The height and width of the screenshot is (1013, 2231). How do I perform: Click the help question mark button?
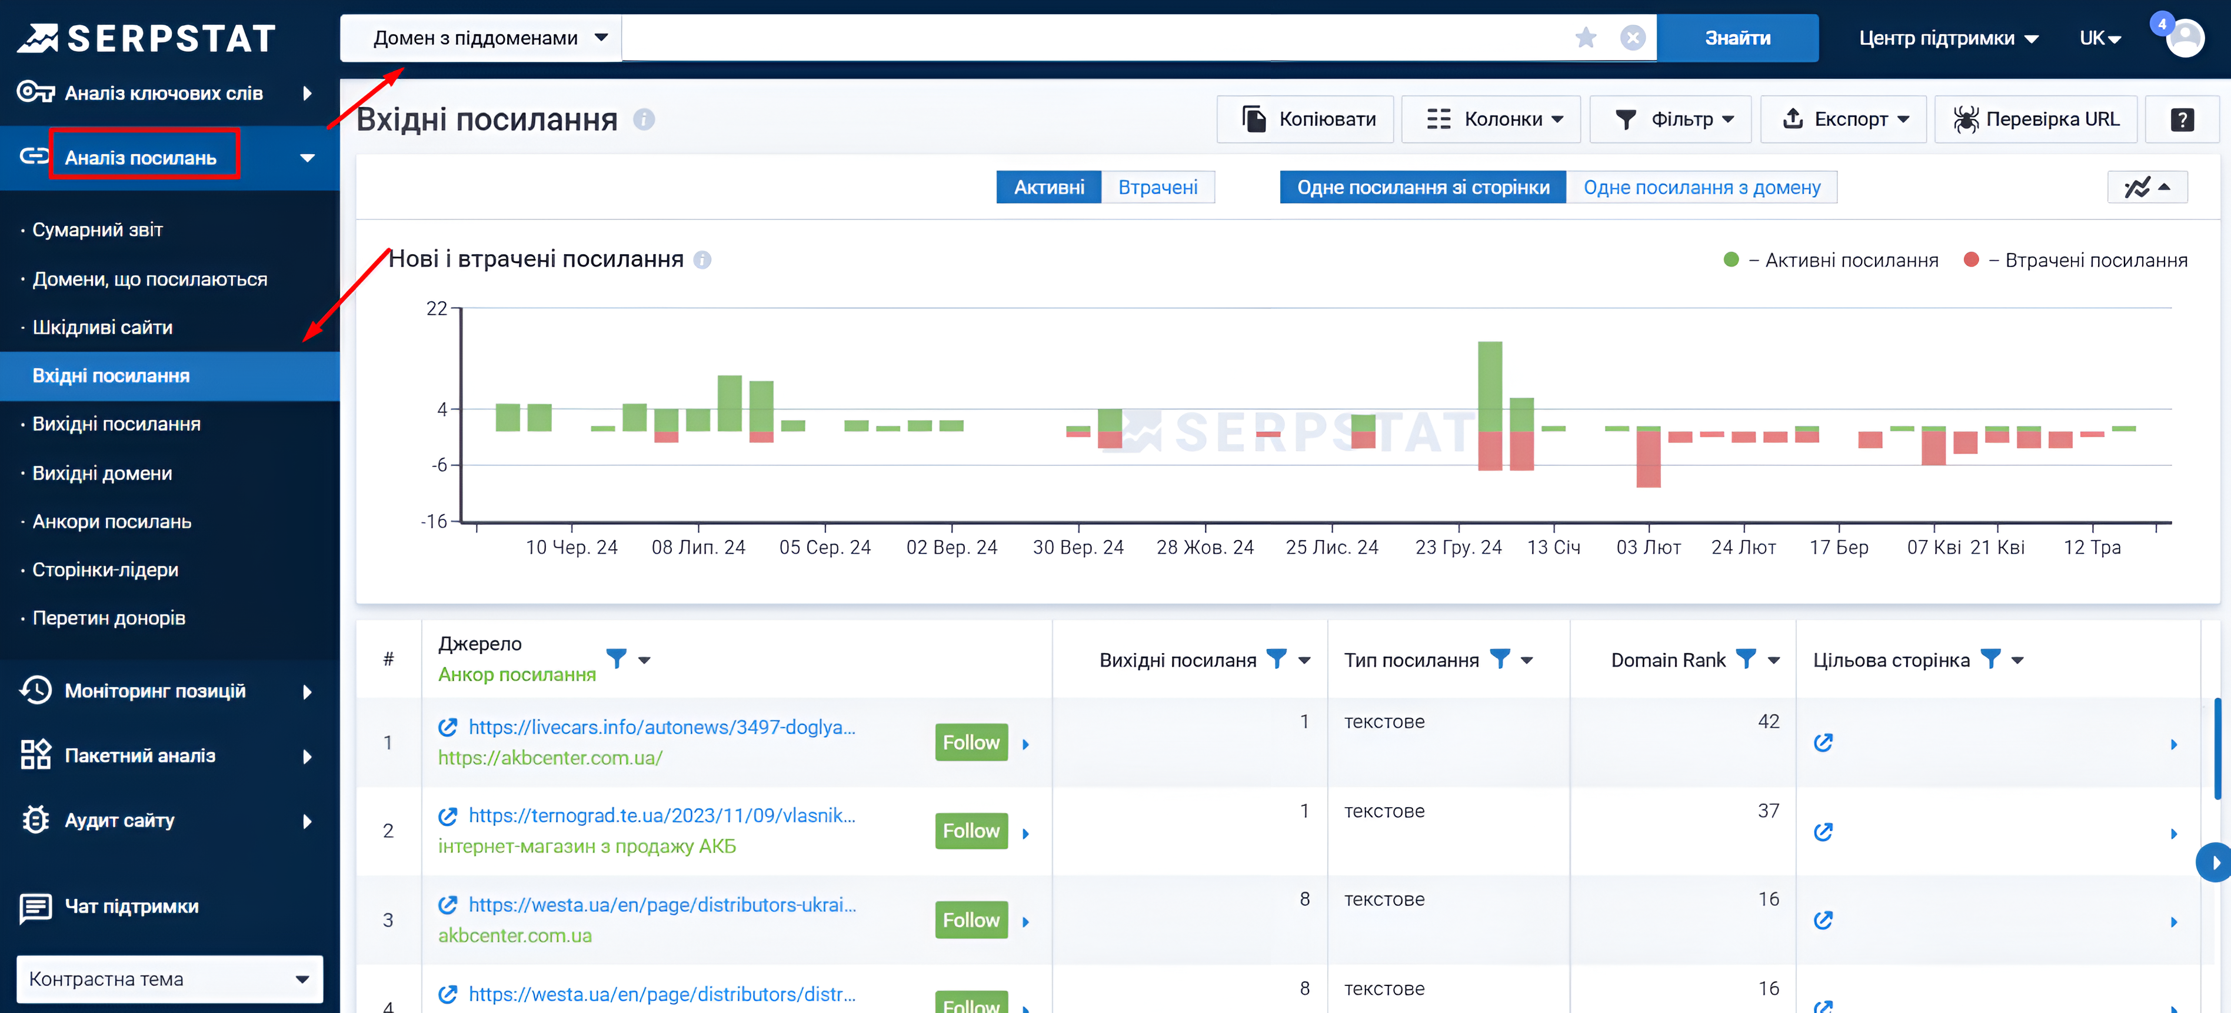pyautogui.click(x=2182, y=119)
